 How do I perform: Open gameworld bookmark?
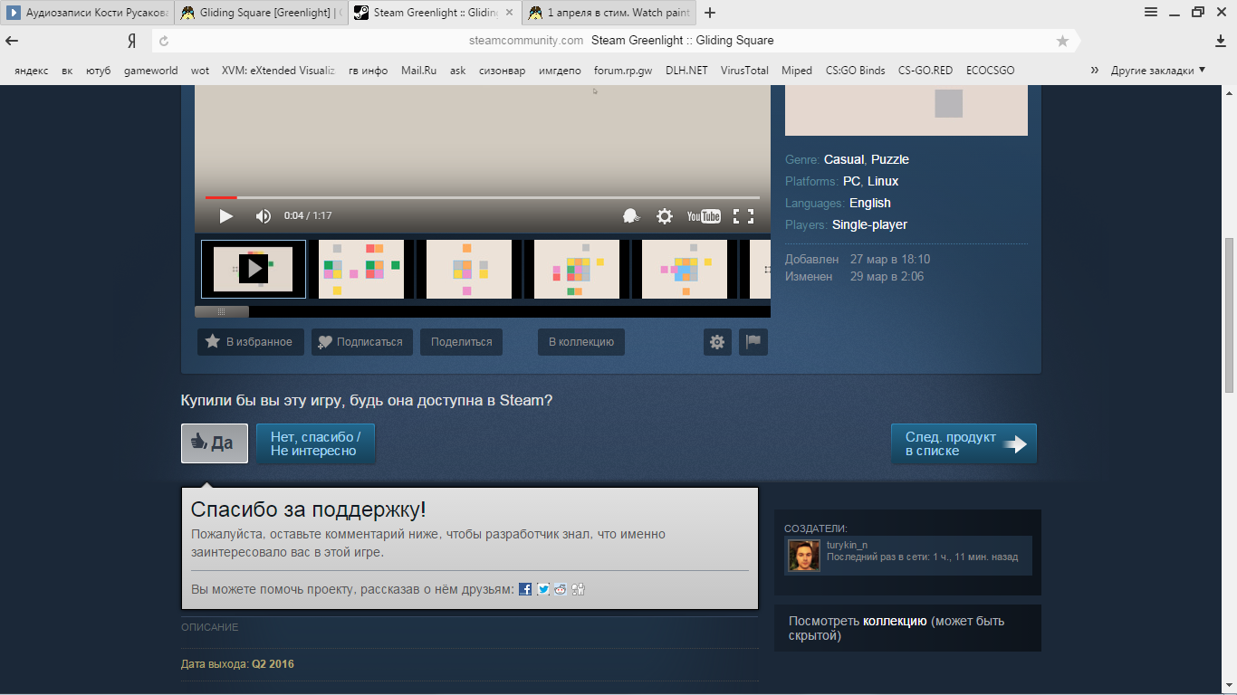pos(150,70)
